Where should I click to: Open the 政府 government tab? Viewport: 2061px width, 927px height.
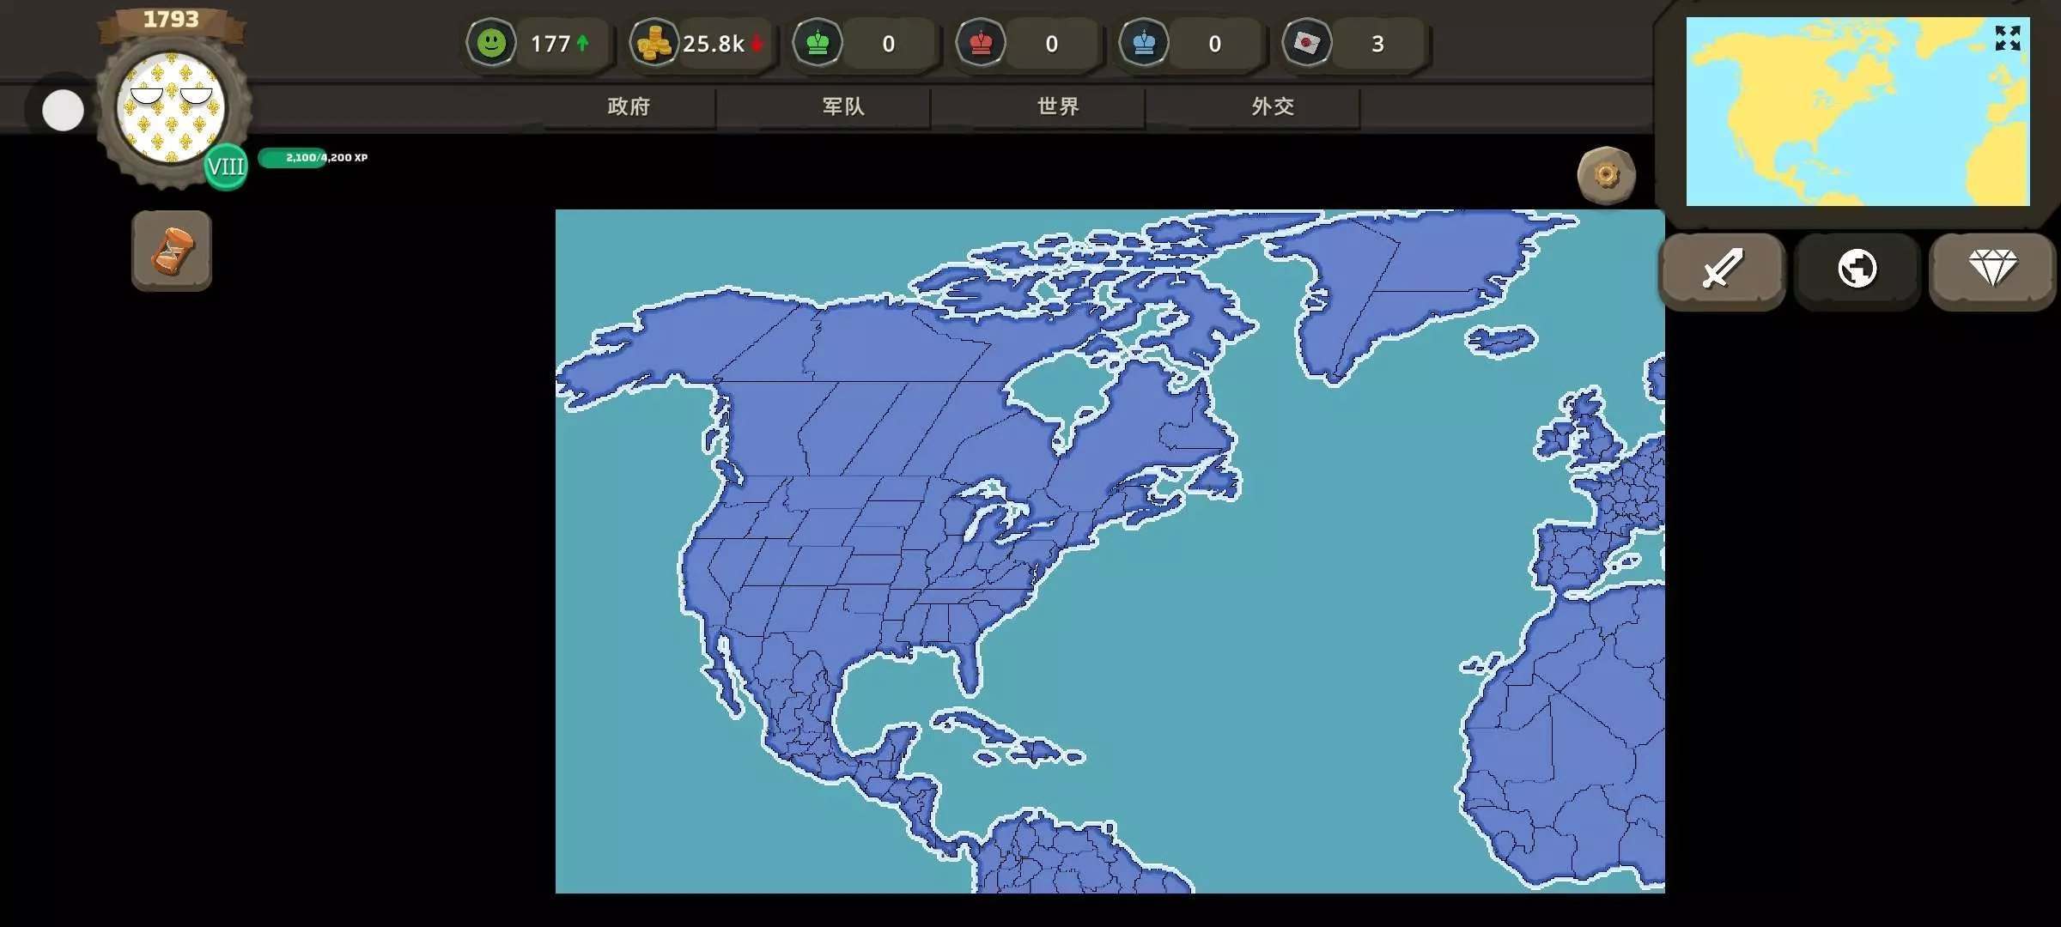point(629,106)
